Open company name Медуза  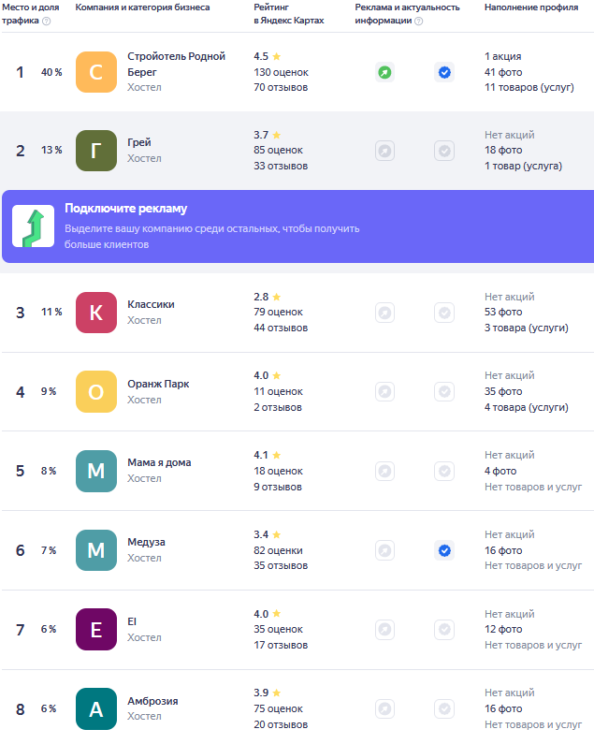point(146,542)
